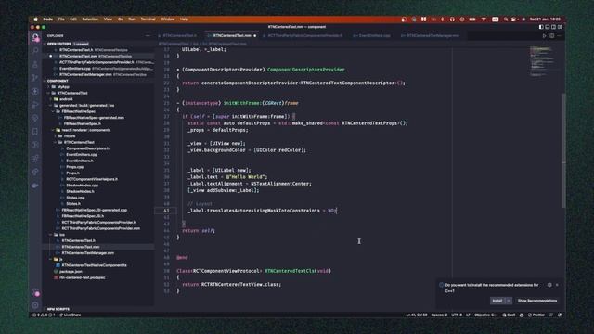
Task: Open the Apple menu
Action: point(36,19)
